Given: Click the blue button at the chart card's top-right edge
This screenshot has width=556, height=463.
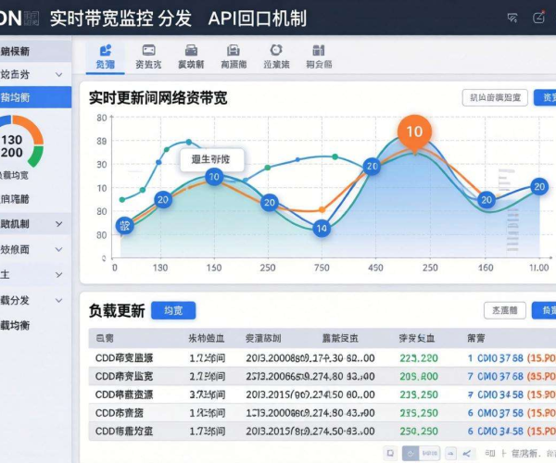Looking at the screenshot, I should [x=545, y=97].
